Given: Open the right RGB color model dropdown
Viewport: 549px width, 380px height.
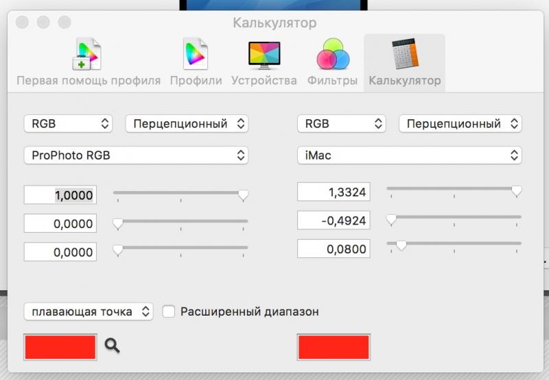Looking at the screenshot, I should pyautogui.click(x=342, y=124).
